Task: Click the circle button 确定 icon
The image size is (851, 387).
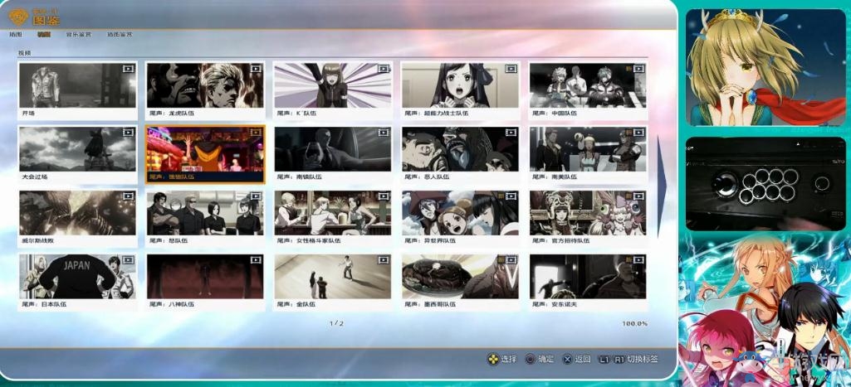Action: [x=531, y=360]
